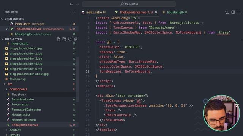Open blog-placeholder-1.jpg file
The image size is (243, 136).
pos(38,49)
